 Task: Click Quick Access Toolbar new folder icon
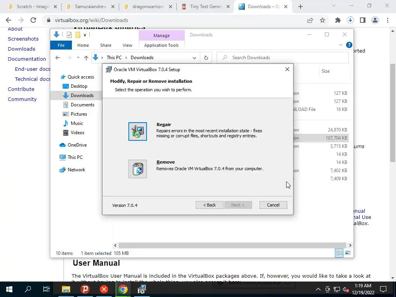78,35
